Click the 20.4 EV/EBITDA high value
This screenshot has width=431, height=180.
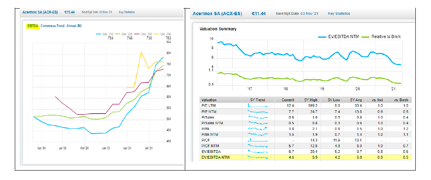click(x=314, y=152)
